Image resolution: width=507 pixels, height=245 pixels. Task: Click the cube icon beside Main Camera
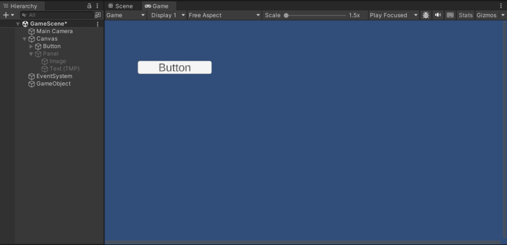[x=31, y=31]
